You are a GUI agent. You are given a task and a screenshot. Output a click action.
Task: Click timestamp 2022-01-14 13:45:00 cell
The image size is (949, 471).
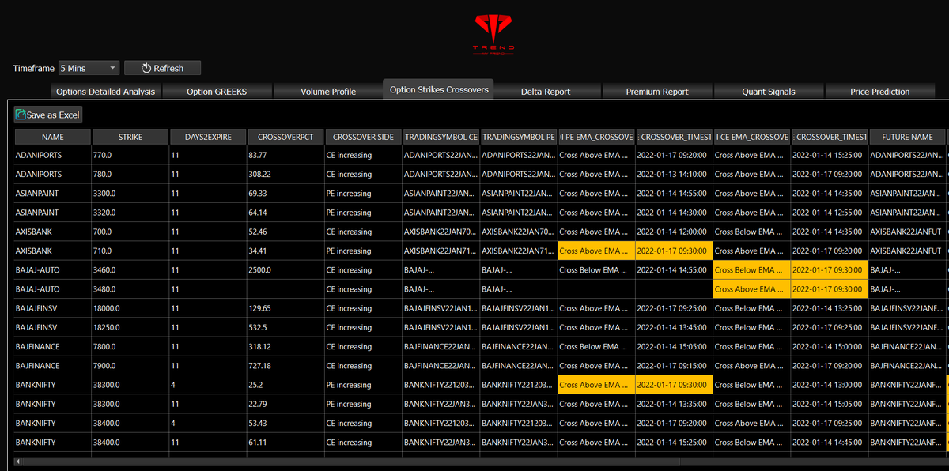click(x=674, y=328)
